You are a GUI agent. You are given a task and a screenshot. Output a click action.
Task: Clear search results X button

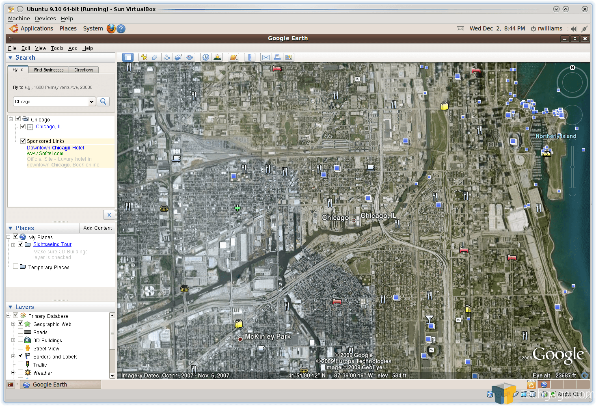coord(109,215)
